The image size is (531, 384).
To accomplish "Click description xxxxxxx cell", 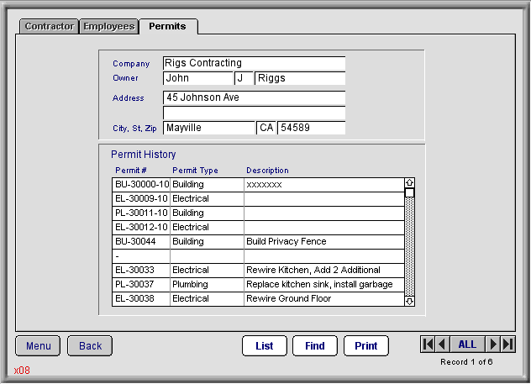I will pyautogui.click(x=324, y=185).
